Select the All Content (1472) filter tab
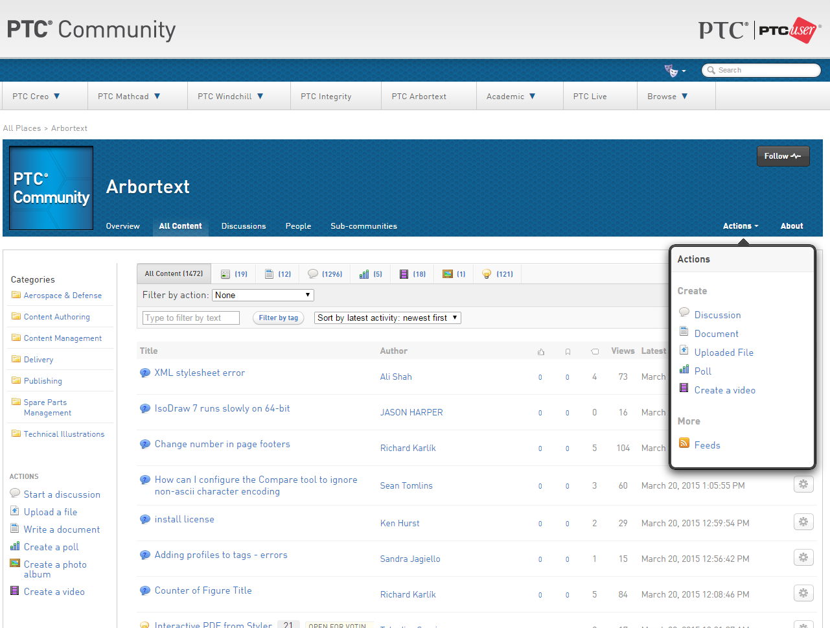 (174, 273)
